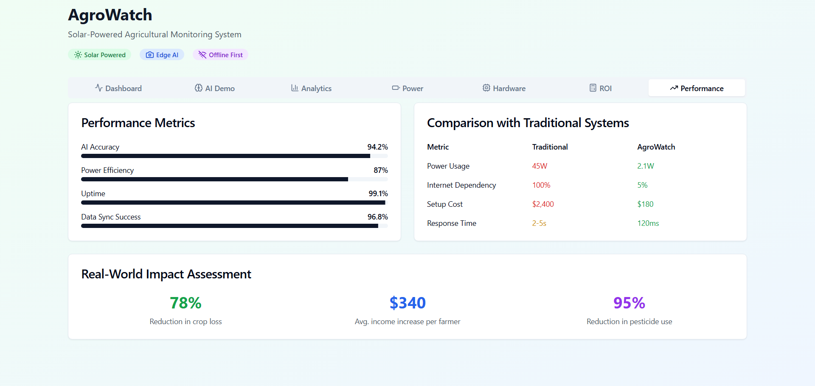
Task: Click the blue $340 statistic
Action: coord(407,303)
